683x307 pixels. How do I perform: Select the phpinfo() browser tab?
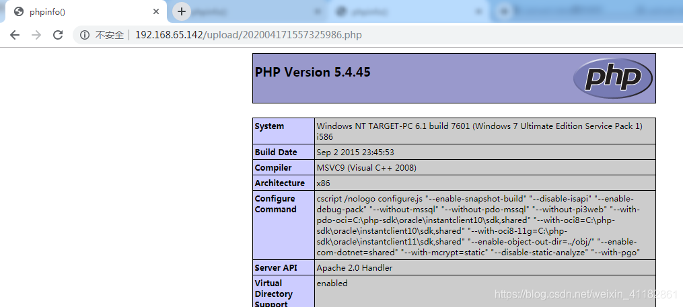click(86, 11)
